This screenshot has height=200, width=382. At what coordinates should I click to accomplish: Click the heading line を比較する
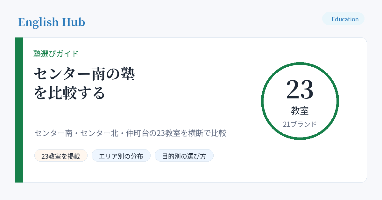click(69, 93)
